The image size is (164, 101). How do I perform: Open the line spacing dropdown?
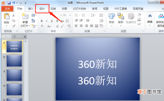(93, 15)
